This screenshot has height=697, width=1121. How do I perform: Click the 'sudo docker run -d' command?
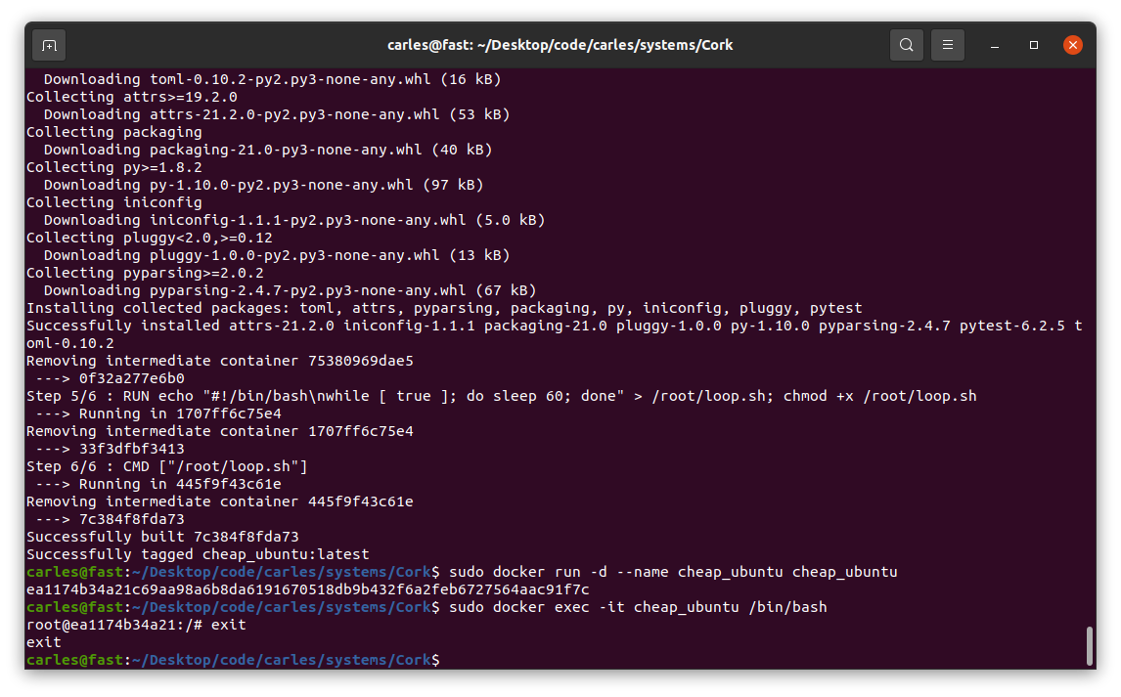673,572
